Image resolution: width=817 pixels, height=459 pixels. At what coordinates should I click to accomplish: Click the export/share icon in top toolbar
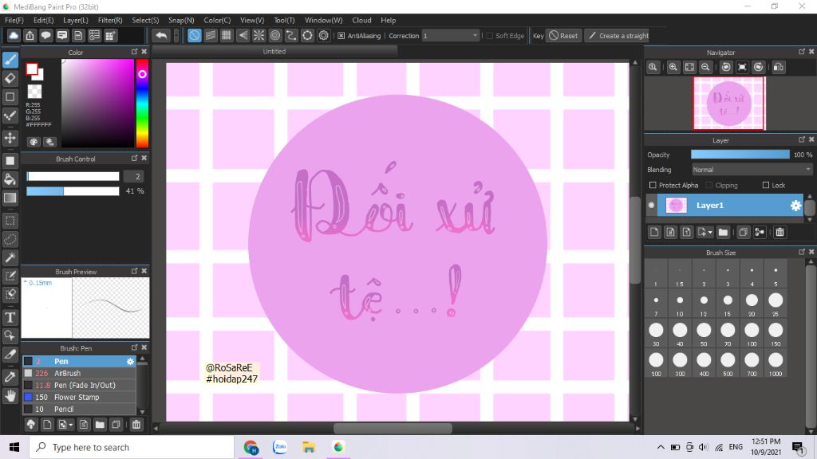click(30, 35)
